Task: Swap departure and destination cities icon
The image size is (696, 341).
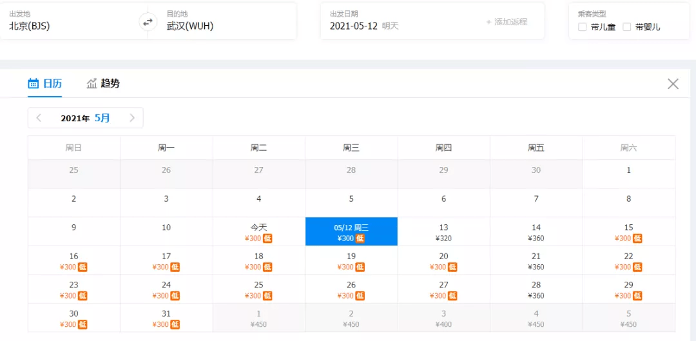Action: 148,21
